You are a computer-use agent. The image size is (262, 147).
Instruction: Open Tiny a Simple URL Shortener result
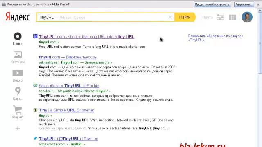(x=66, y=110)
